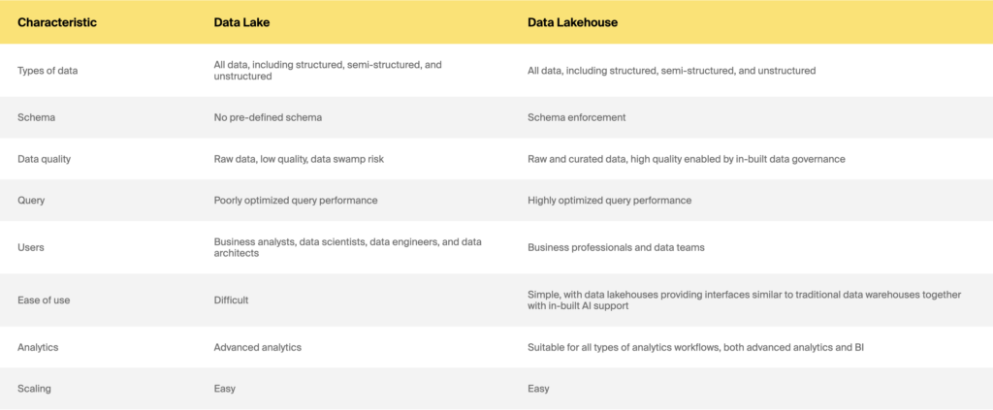Select the Users row label
Image resolution: width=993 pixels, height=410 pixels.
tap(30, 247)
